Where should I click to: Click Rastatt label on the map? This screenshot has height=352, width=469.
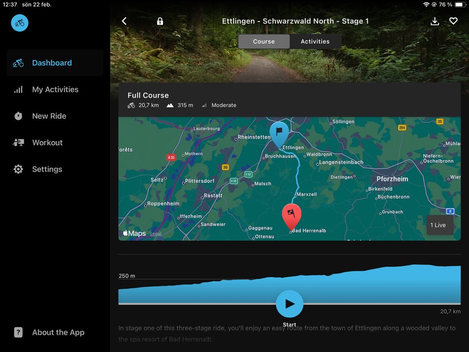(213, 196)
